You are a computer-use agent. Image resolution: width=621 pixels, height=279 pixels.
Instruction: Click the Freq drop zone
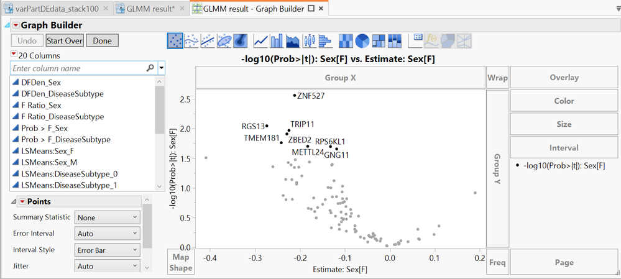point(497,262)
